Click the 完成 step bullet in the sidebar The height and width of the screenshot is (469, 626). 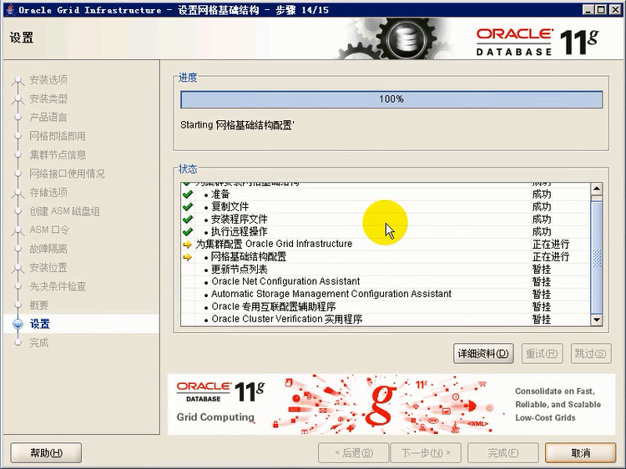click(18, 342)
